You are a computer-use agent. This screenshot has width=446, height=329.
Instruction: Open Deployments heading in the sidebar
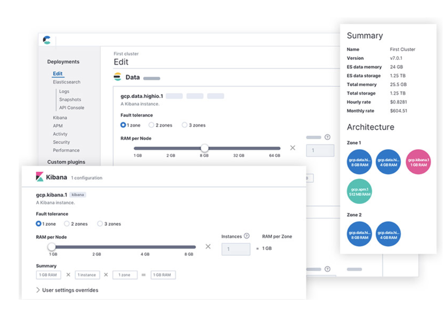[x=63, y=61]
